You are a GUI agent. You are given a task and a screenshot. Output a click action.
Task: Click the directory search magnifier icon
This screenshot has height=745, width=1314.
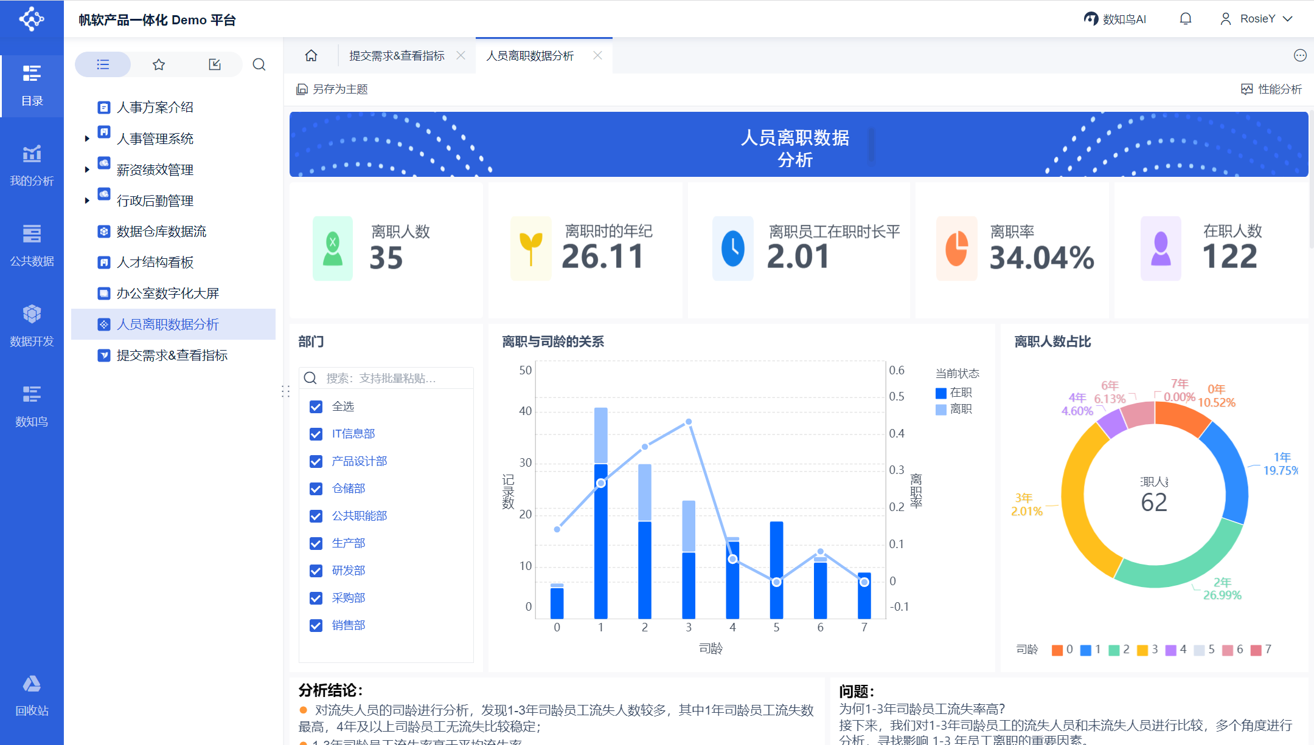pyautogui.click(x=259, y=64)
